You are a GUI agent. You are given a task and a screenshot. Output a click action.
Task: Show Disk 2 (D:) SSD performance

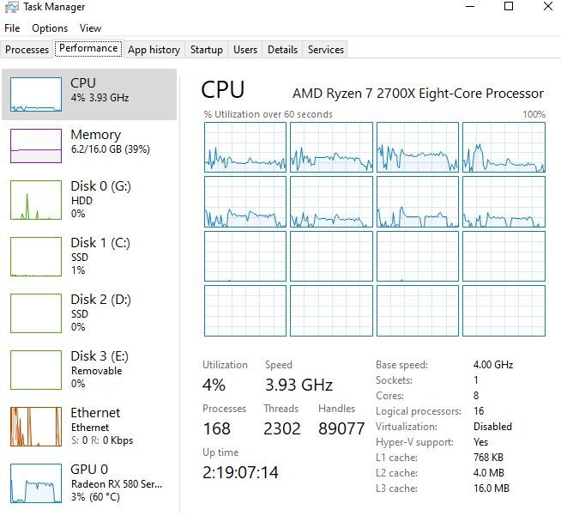click(89, 313)
